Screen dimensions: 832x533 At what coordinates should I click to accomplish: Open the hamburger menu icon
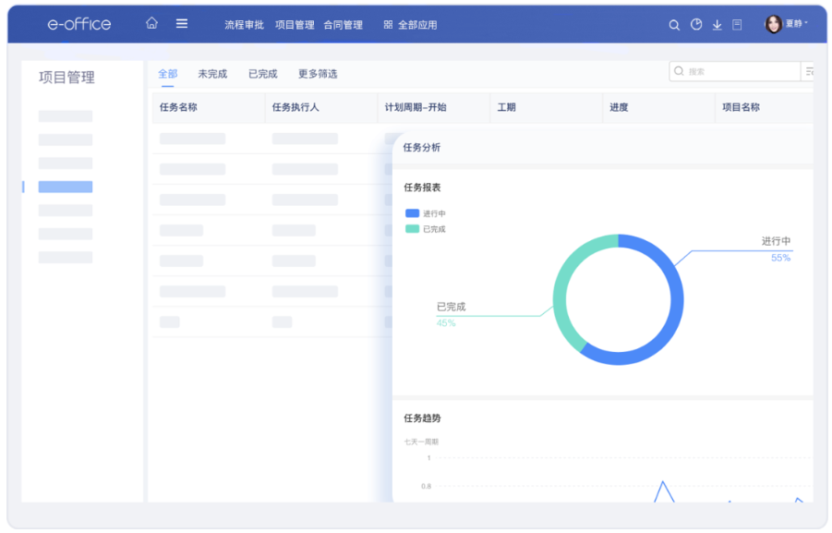(x=182, y=24)
